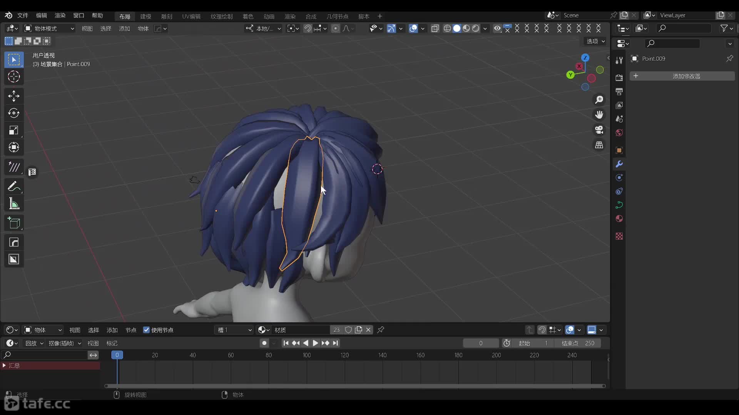Toggle viewport overlays button
739x415 pixels.
(x=413, y=28)
